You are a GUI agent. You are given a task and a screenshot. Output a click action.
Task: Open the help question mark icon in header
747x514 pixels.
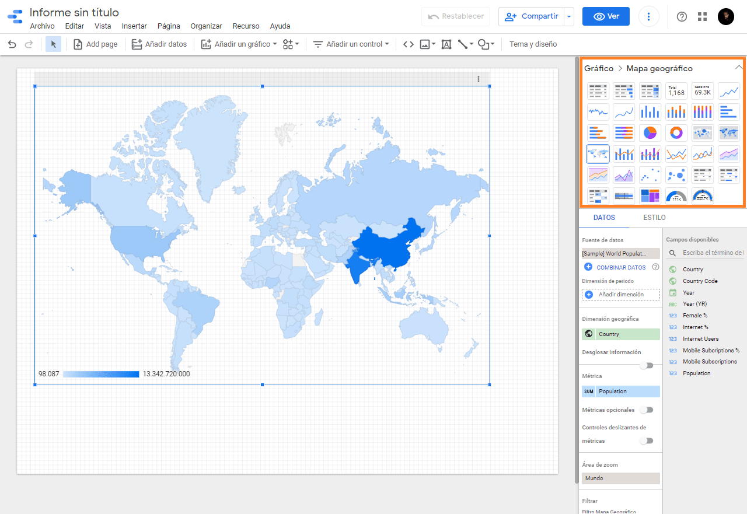(682, 16)
